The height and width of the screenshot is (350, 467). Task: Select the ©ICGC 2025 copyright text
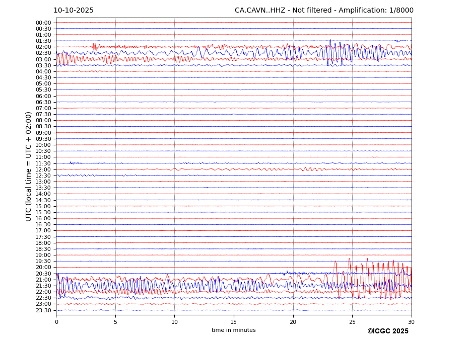pyautogui.click(x=387, y=331)
